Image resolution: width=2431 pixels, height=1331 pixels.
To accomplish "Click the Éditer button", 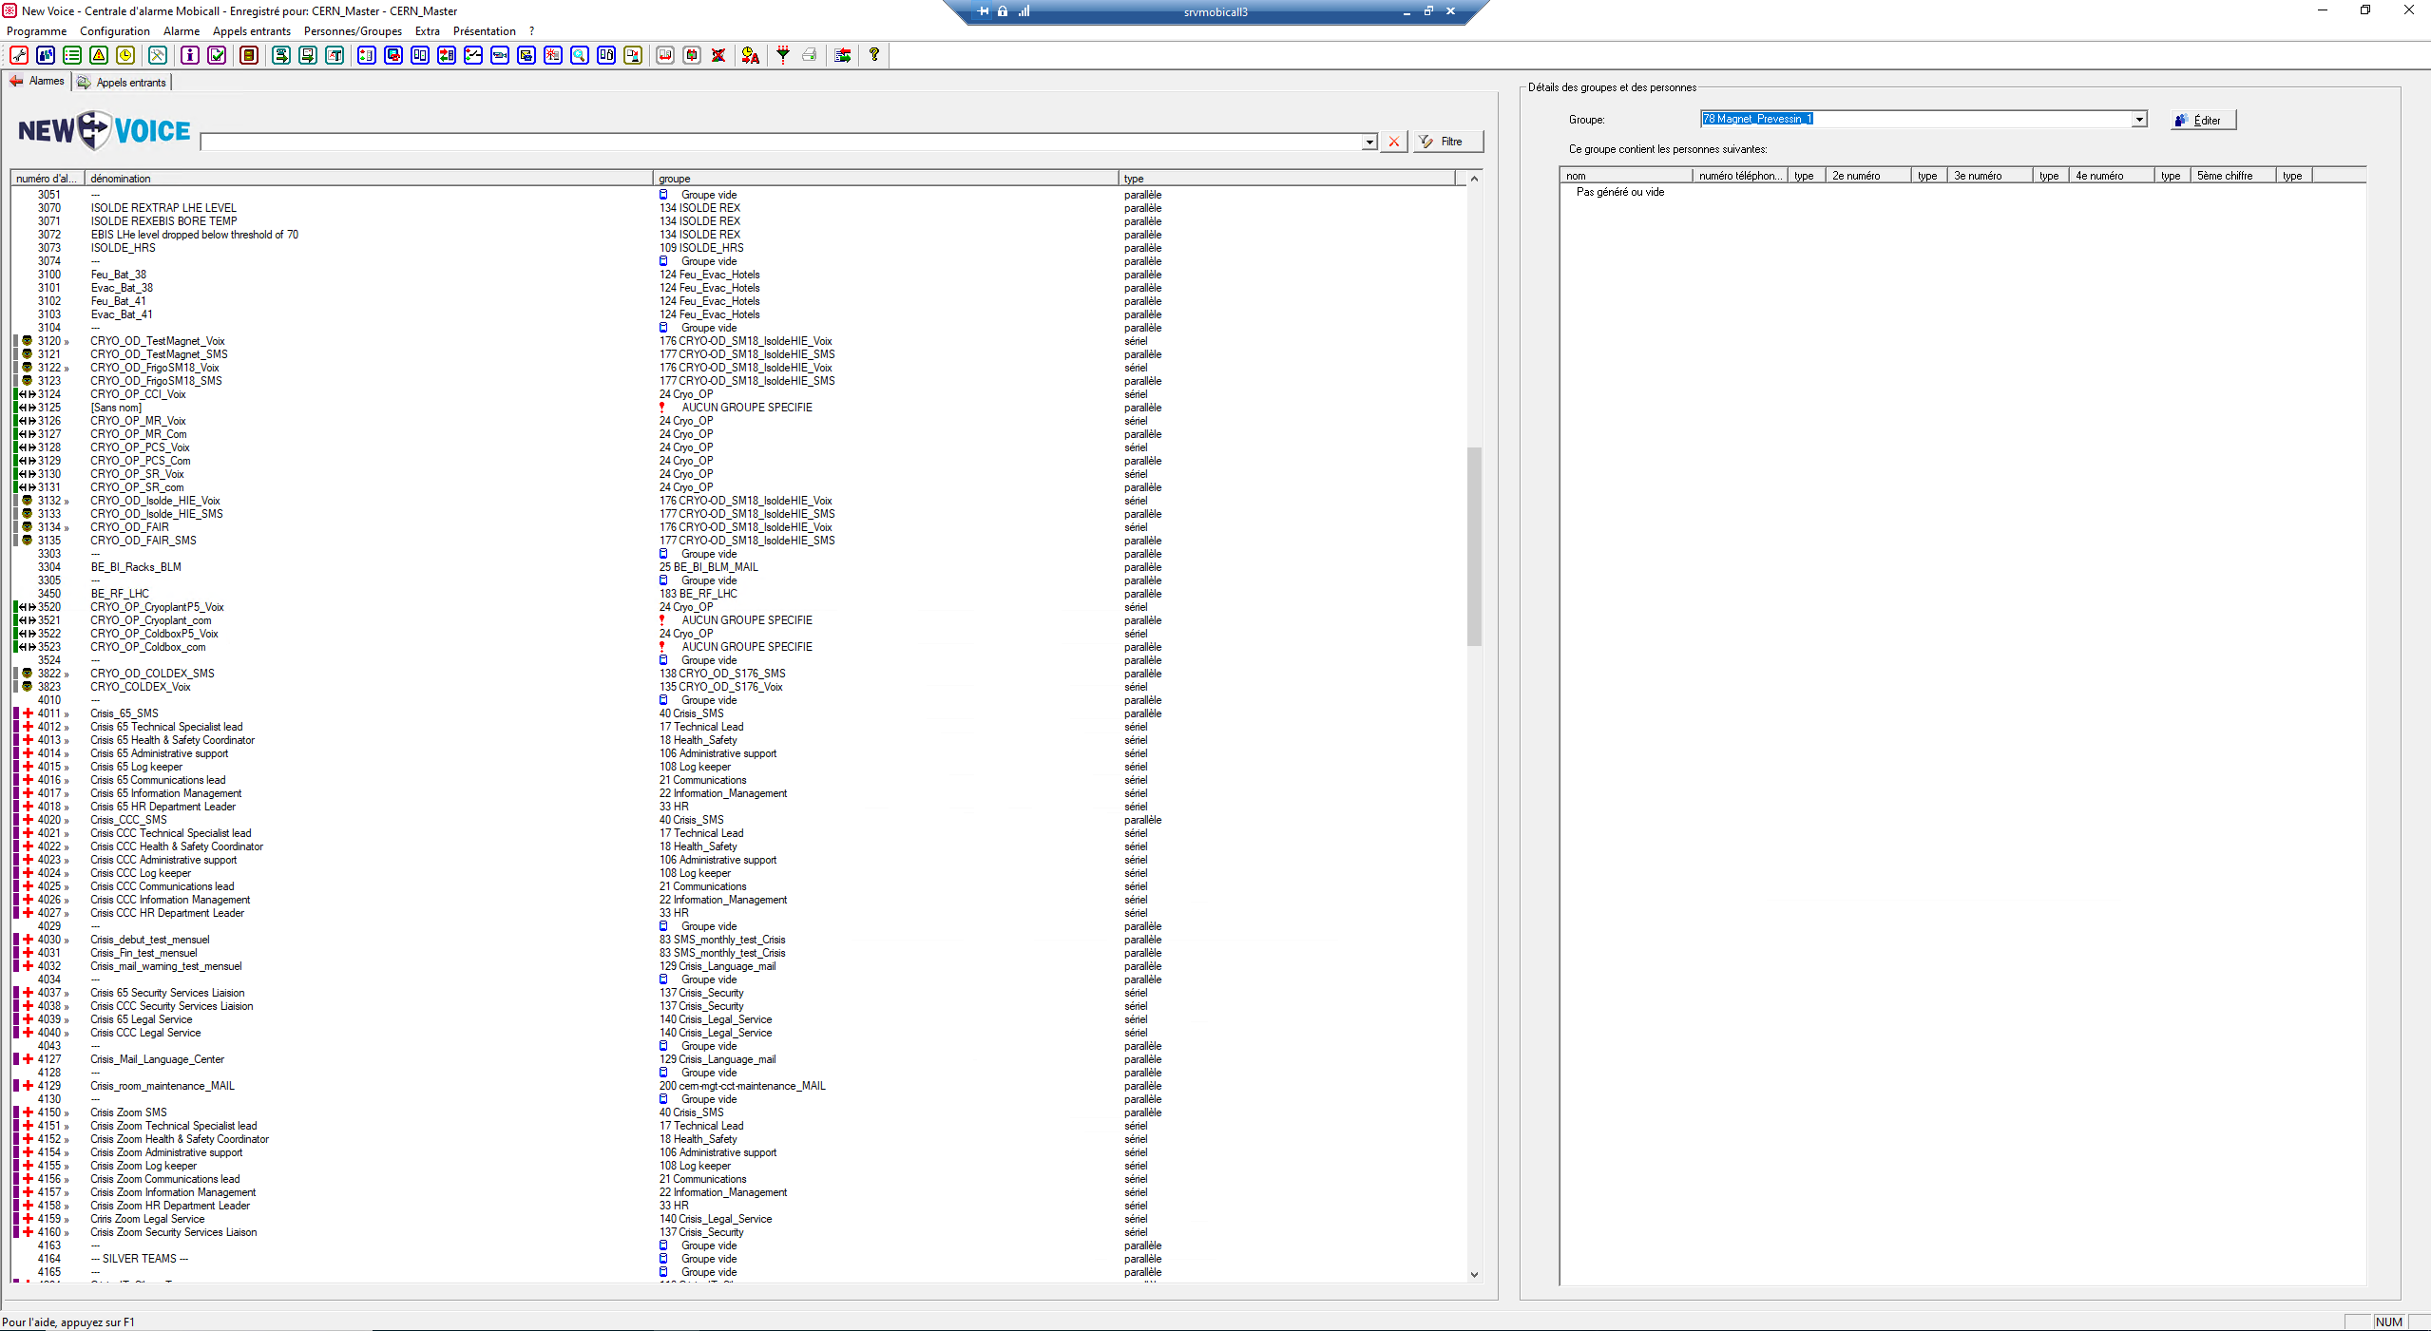I will tap(2203, 120).
